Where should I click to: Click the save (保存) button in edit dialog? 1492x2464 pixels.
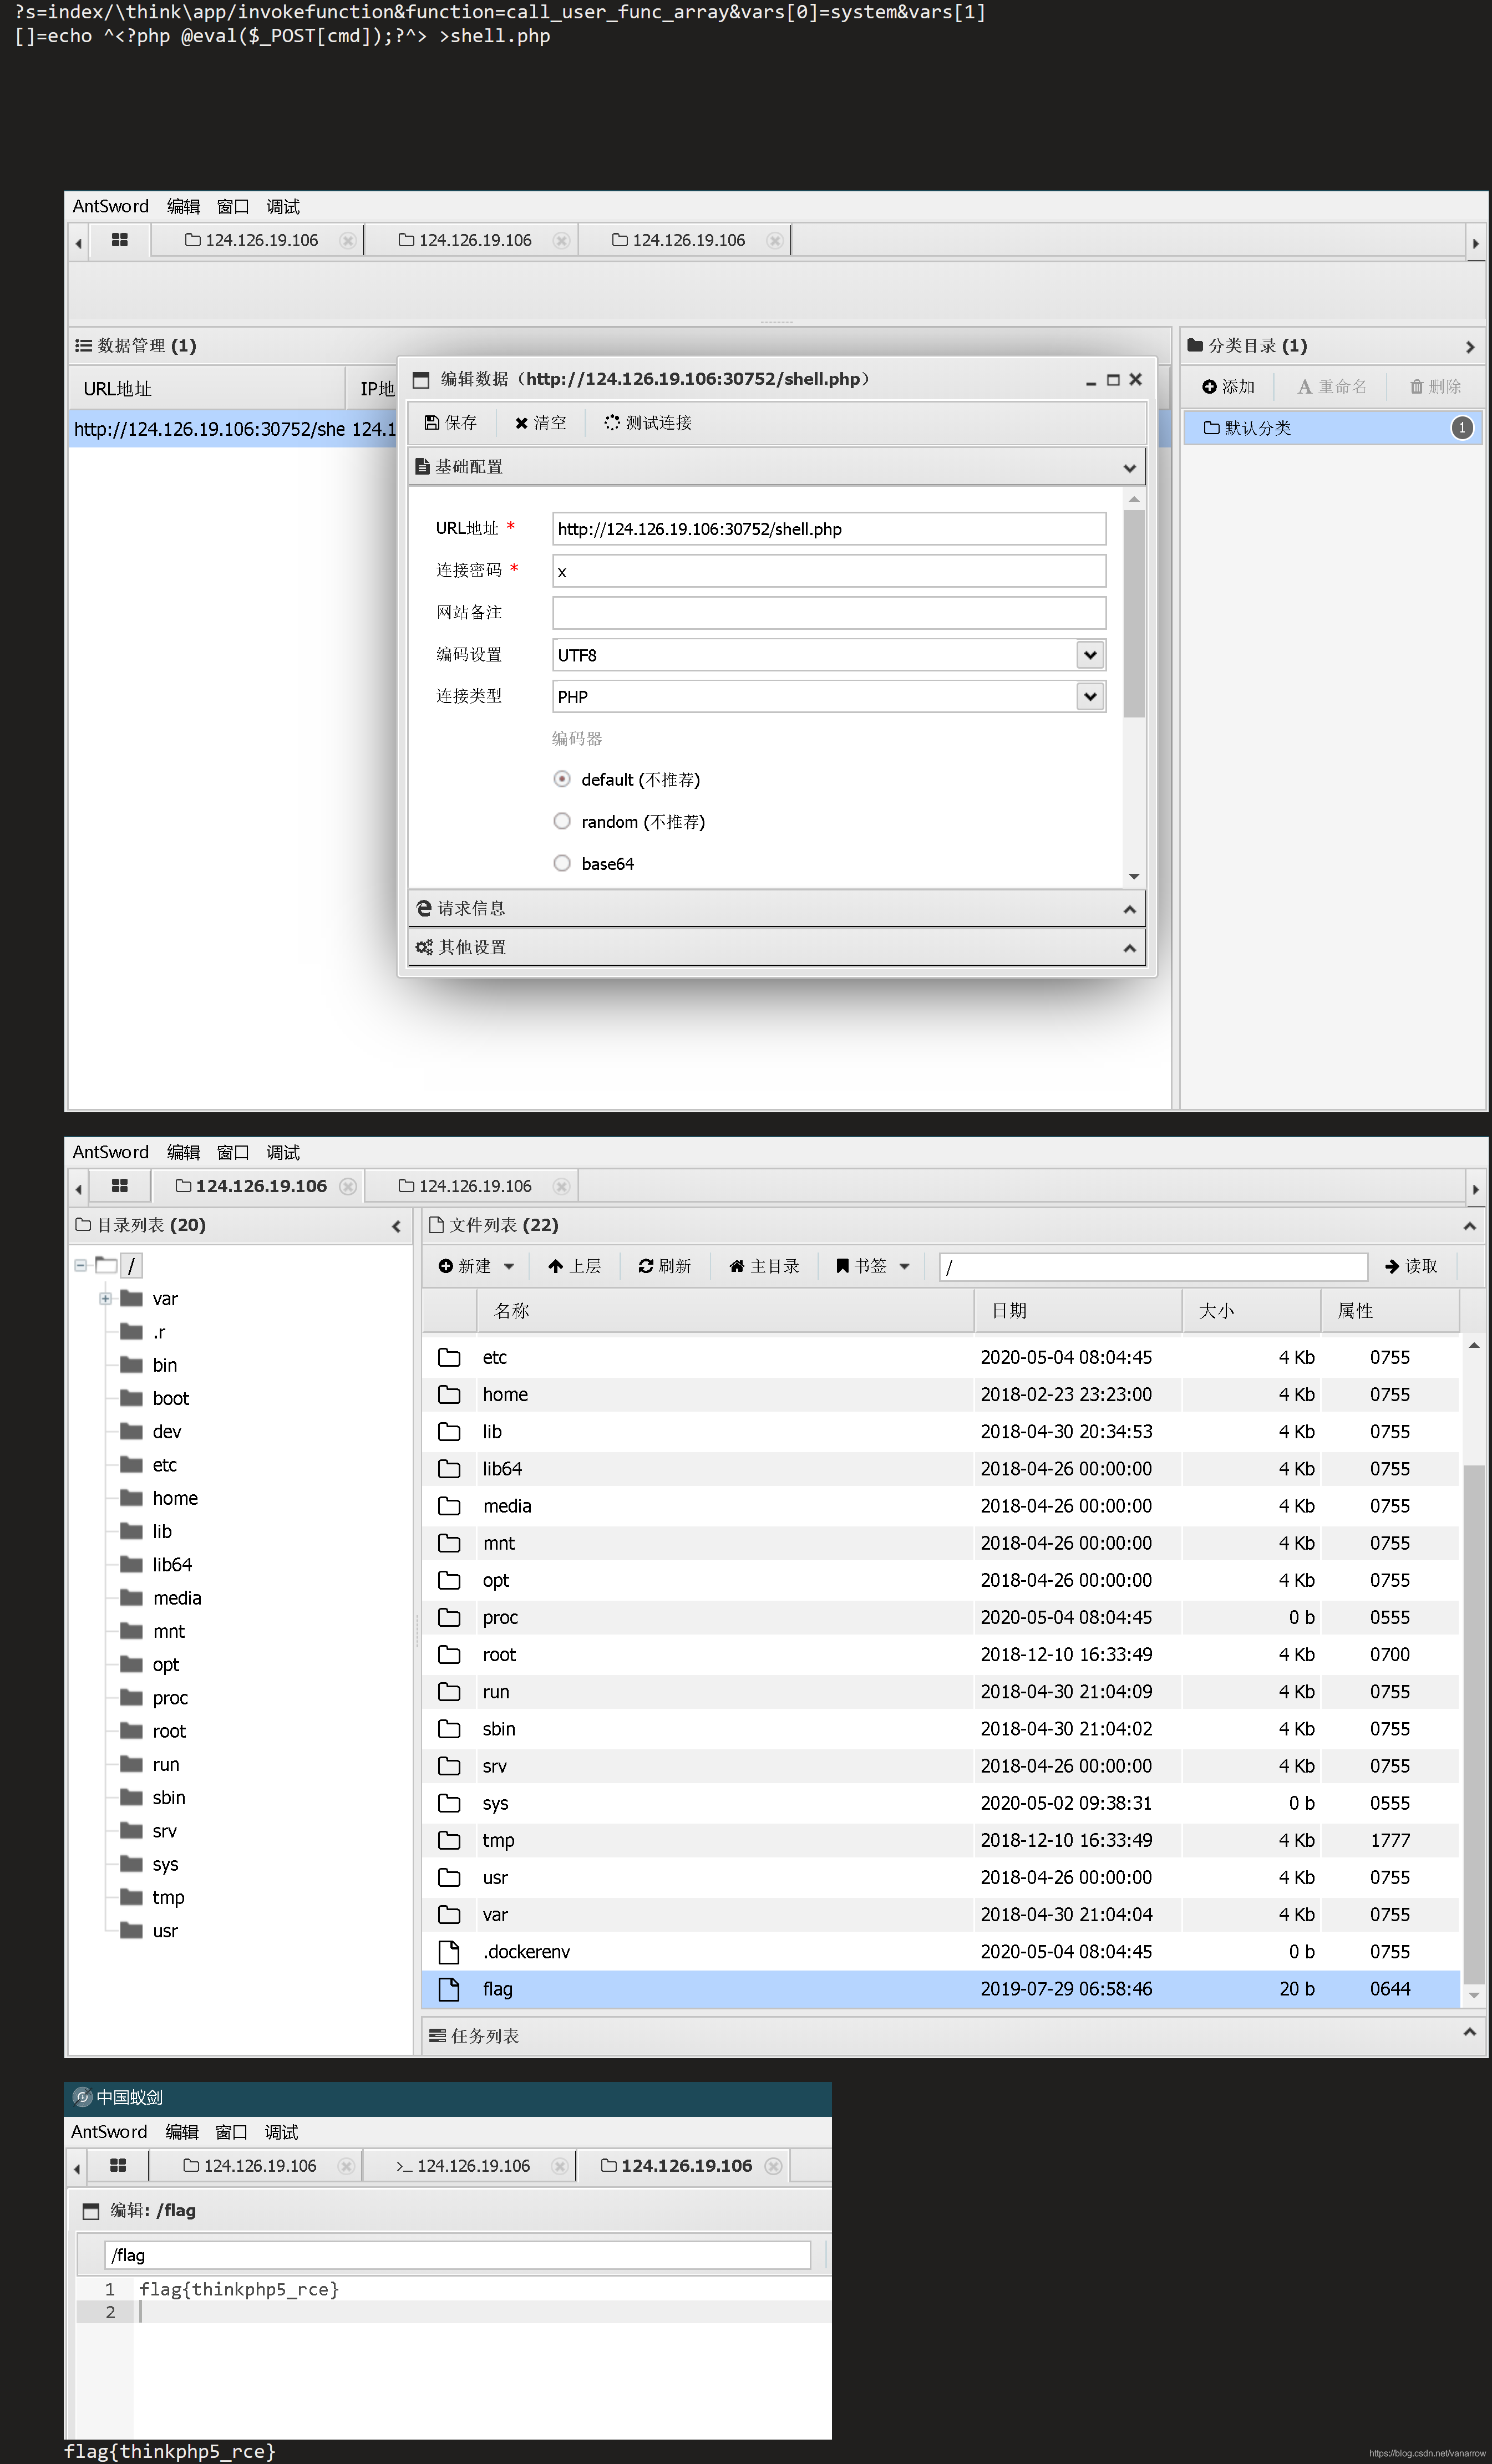pos(450,423)
